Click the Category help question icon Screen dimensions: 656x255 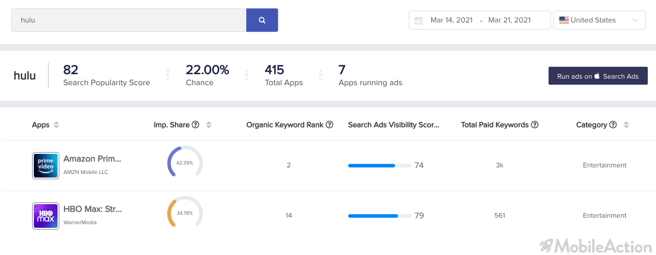(613, 125)
